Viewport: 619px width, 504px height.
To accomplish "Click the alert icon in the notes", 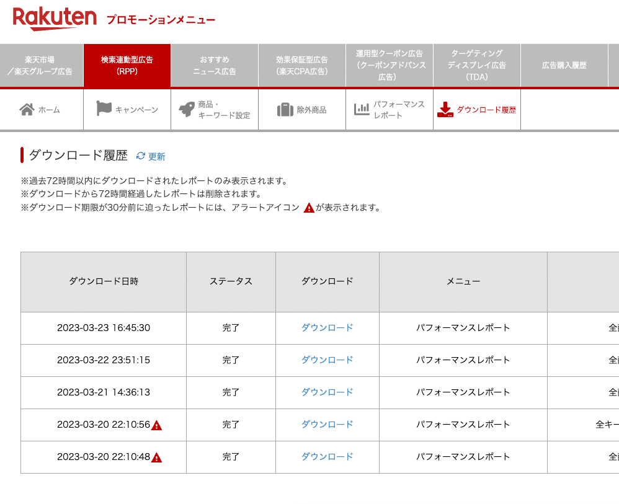I will (x=309, y=208).
